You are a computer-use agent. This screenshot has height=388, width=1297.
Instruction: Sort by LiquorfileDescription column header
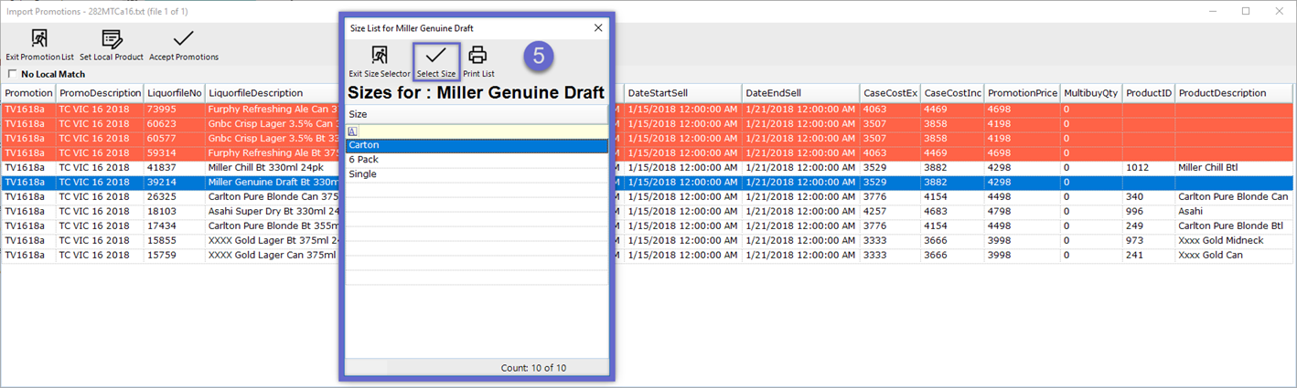point(272,93)
